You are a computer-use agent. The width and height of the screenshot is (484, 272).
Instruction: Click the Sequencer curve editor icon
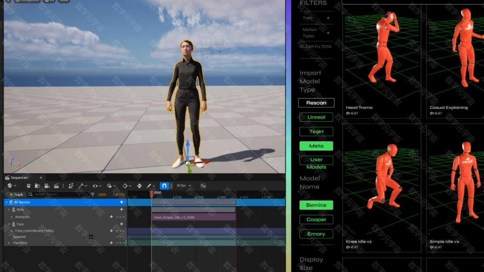(203, 186)
